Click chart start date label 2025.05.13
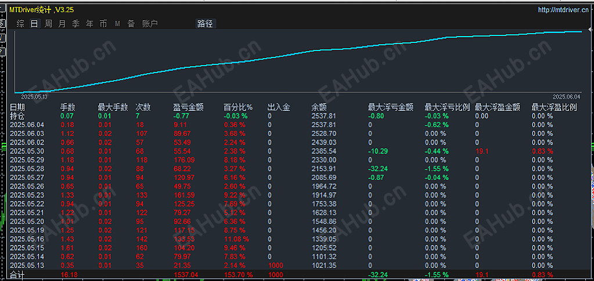 pos(34,96)
